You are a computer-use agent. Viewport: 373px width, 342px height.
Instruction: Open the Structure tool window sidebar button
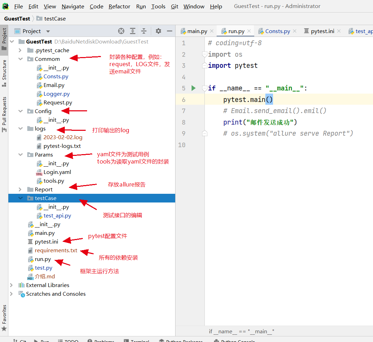click(4, 73)
